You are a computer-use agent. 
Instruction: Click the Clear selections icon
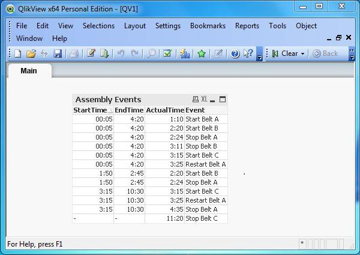pyautogui.click(x=275, y=54)
